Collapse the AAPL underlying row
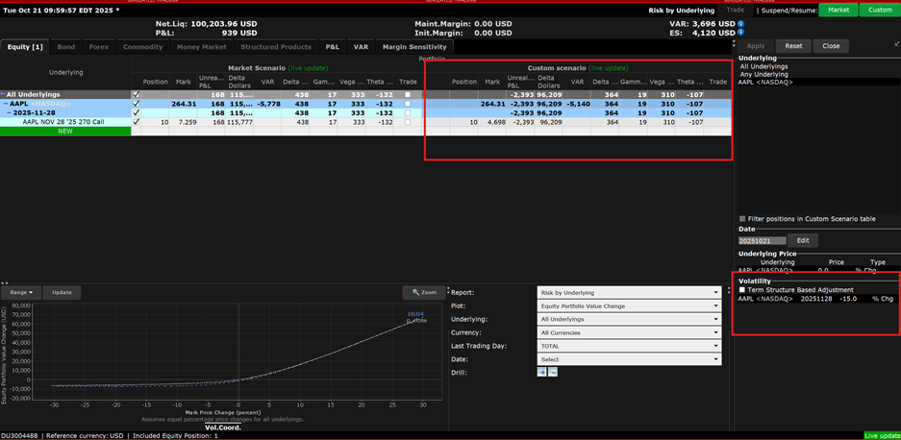This screenshot has height=440, width=901. 7,104
